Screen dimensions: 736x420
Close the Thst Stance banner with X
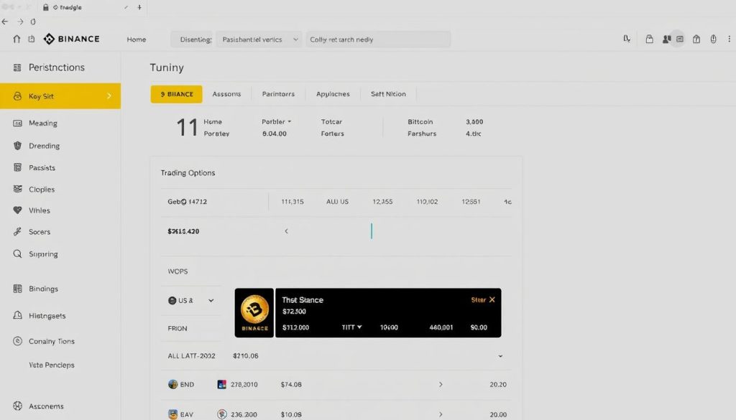point(492,299)
